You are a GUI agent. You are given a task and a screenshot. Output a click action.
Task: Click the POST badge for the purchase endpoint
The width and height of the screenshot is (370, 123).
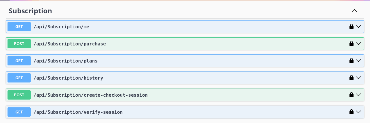(x=19, y=44)
